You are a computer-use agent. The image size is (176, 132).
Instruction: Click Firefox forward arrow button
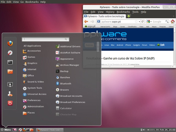point(92,21)
